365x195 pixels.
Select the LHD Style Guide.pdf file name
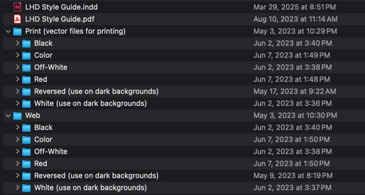point(60,19)
